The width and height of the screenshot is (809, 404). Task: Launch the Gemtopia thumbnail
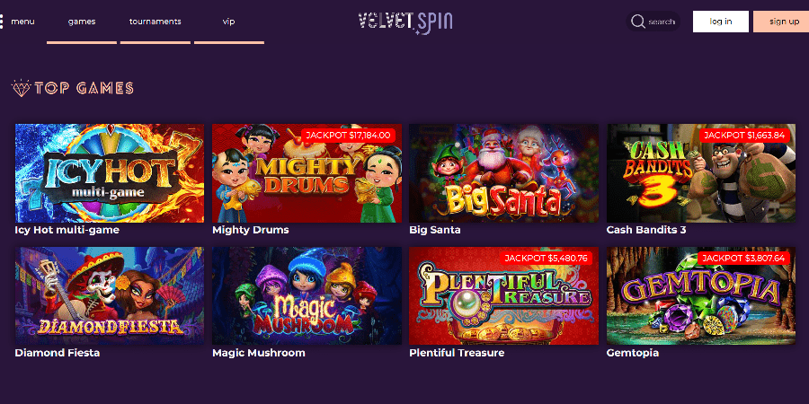701,295
